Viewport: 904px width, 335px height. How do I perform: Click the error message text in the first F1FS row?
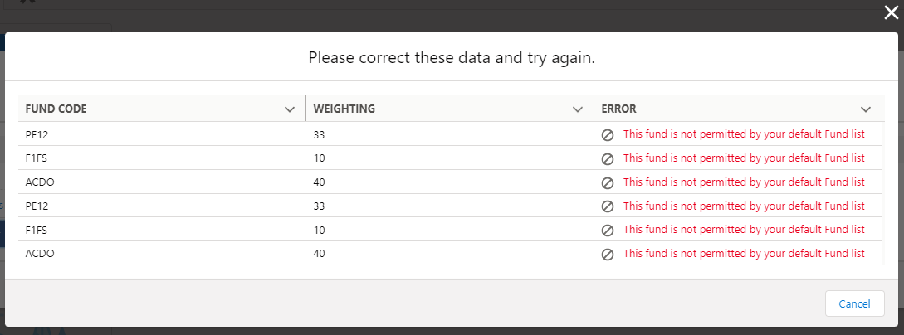click(x=744, y=158)
